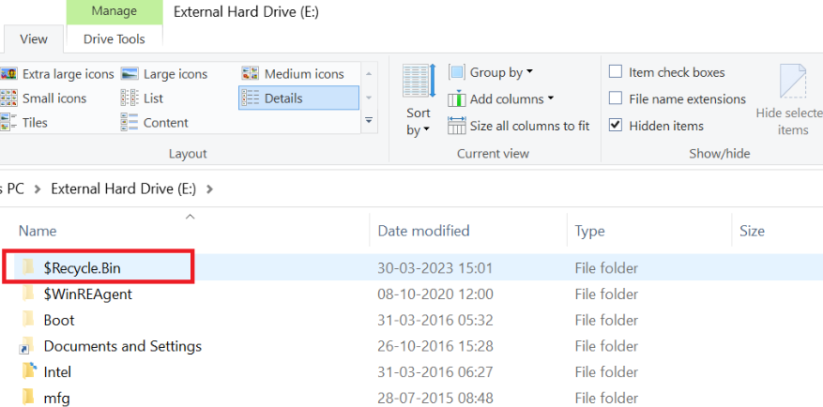Select Extra large icons layout
Screen dimensions: 823x407
point(56,74)
